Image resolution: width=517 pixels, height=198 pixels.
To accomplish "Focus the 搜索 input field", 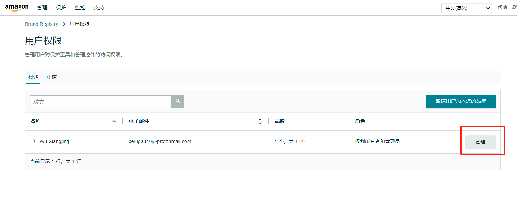I will 100,101.
